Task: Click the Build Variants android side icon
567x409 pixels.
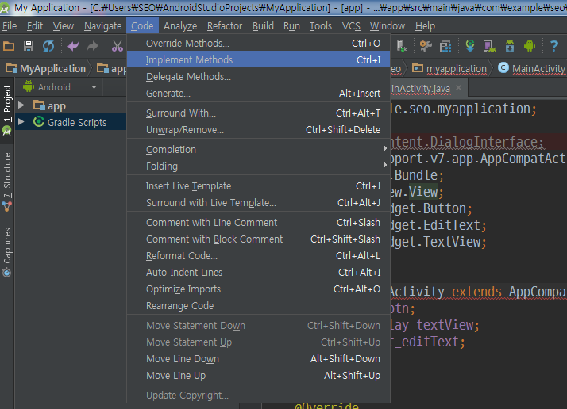Action: [x=7, y=131]
